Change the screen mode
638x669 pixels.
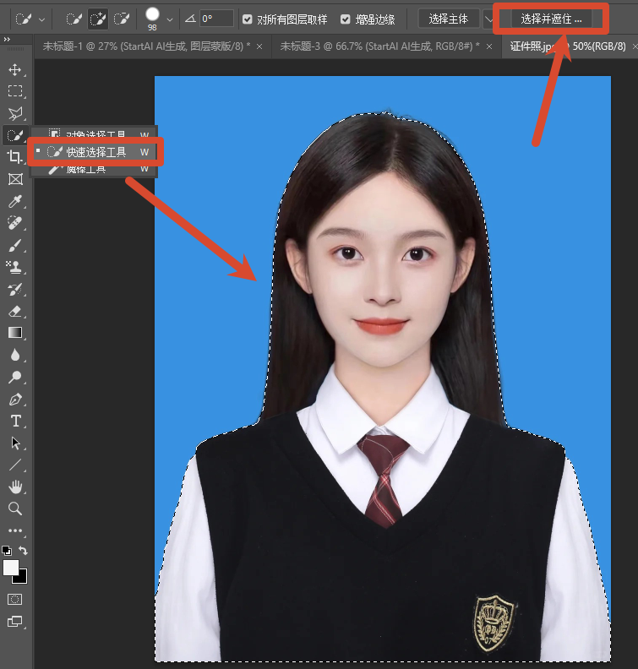[x=15, y=622]
